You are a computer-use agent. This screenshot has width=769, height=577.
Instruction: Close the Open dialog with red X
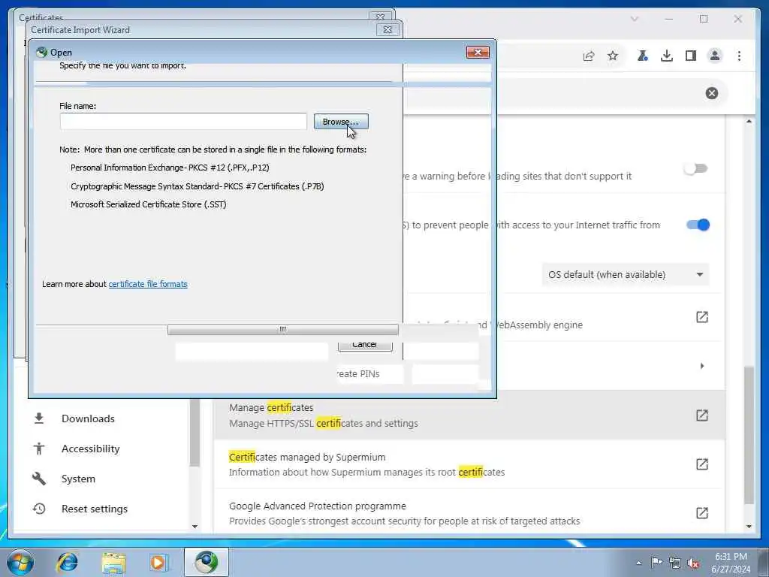[478, 52]
